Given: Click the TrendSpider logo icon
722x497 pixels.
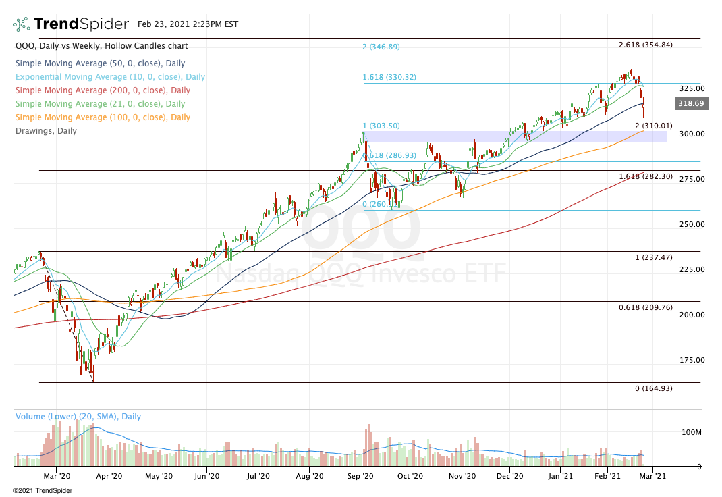Looking at the screenshot, I should (x=22, y=24).
